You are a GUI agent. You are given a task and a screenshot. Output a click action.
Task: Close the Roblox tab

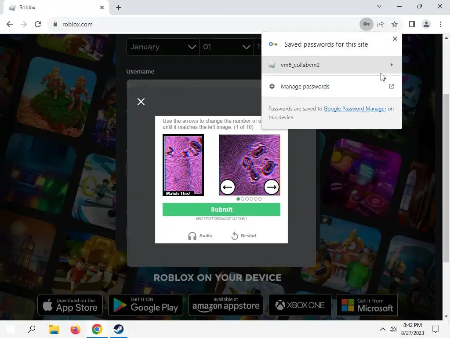[x=102, y=7]
